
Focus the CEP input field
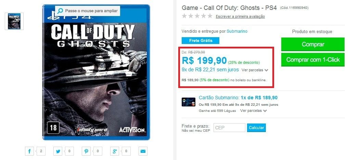tap(229, 128)
